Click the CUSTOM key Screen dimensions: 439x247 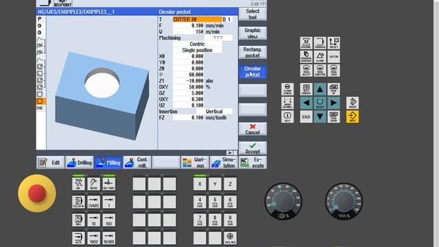[x=333, y=56]
